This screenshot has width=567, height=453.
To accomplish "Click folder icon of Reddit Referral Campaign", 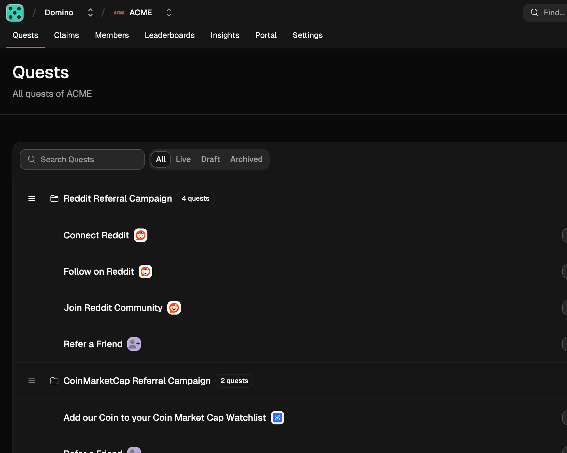I will 54,198.
